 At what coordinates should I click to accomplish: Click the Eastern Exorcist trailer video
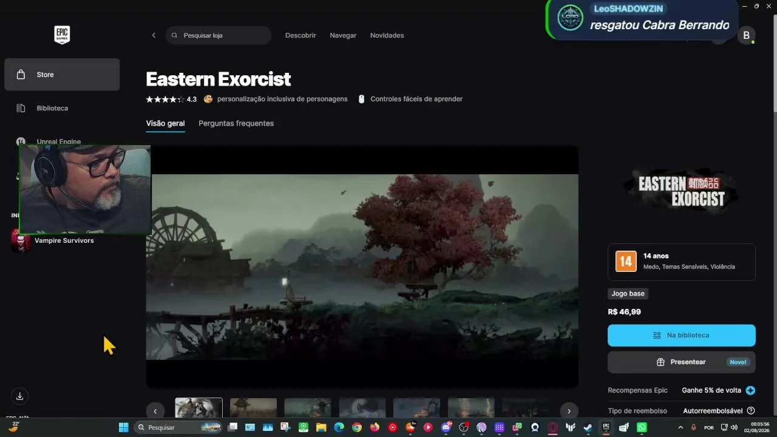(x=362, y=267)
